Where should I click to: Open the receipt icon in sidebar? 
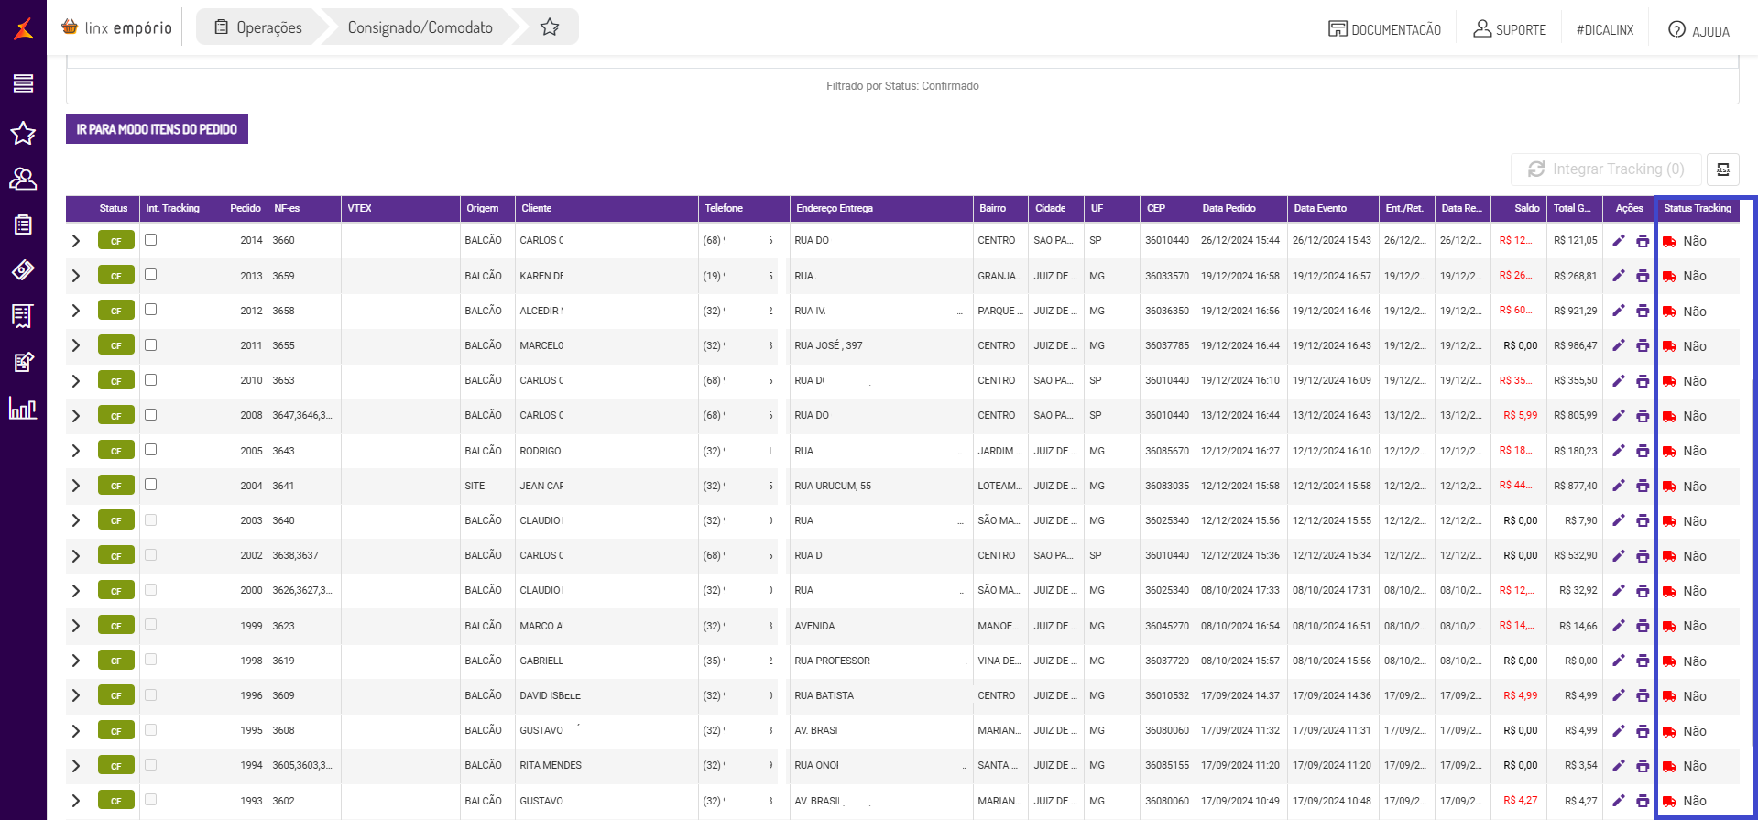23,316
